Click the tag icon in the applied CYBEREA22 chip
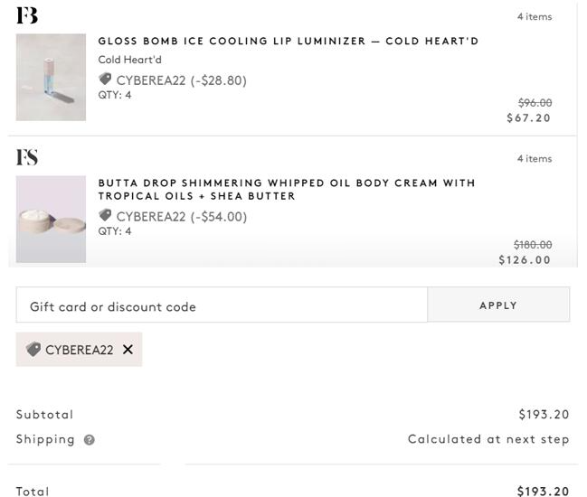 coord(33,350)
